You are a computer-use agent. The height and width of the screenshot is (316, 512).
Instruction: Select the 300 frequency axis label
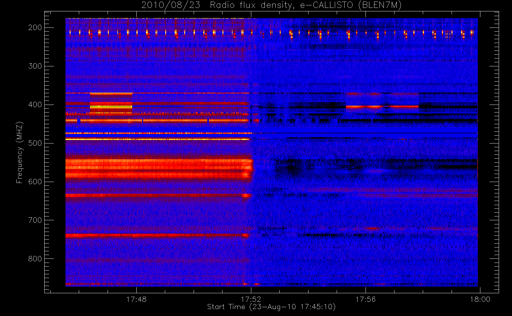click(x=35, y=66)
